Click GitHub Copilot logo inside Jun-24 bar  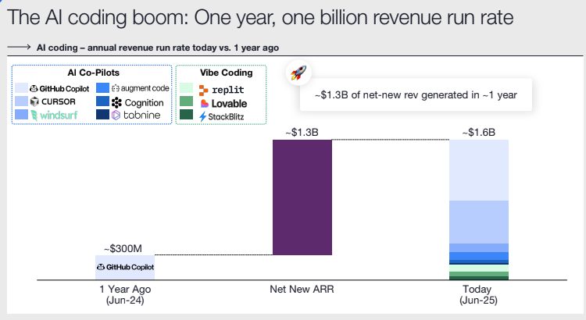(125, 267)
